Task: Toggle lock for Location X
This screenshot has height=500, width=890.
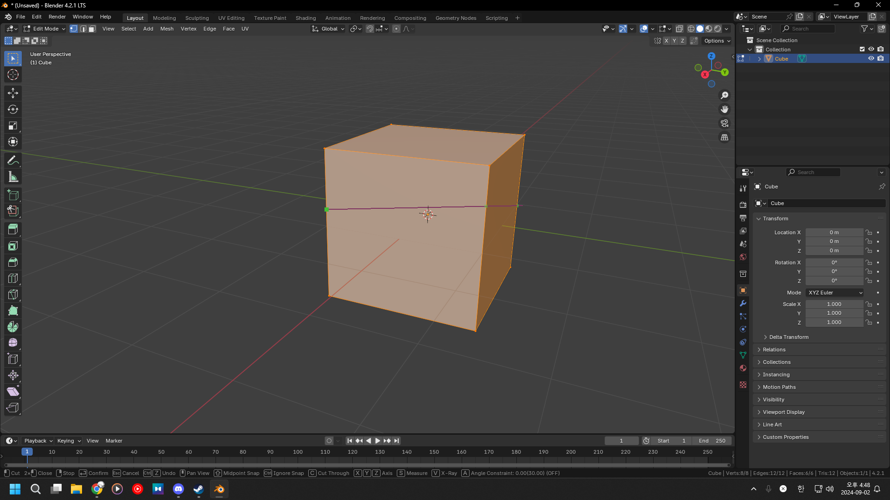Action: (x=869, y=232)
